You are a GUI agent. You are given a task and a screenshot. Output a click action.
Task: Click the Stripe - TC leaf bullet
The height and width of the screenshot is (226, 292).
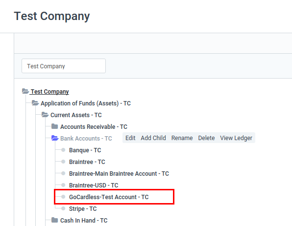(x=63, y=208)
